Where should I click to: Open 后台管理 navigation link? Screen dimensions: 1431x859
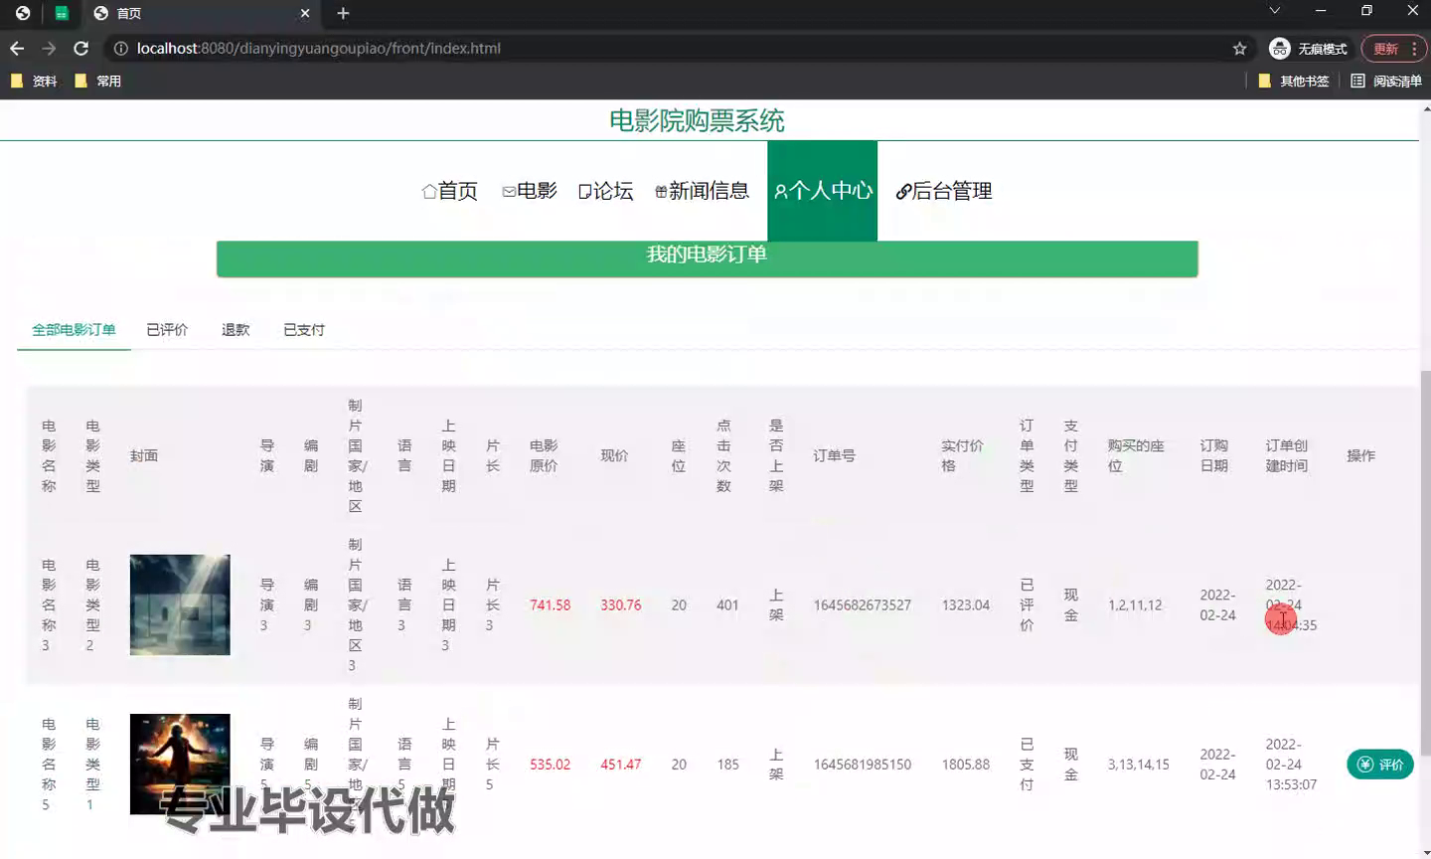pos(944,191)
